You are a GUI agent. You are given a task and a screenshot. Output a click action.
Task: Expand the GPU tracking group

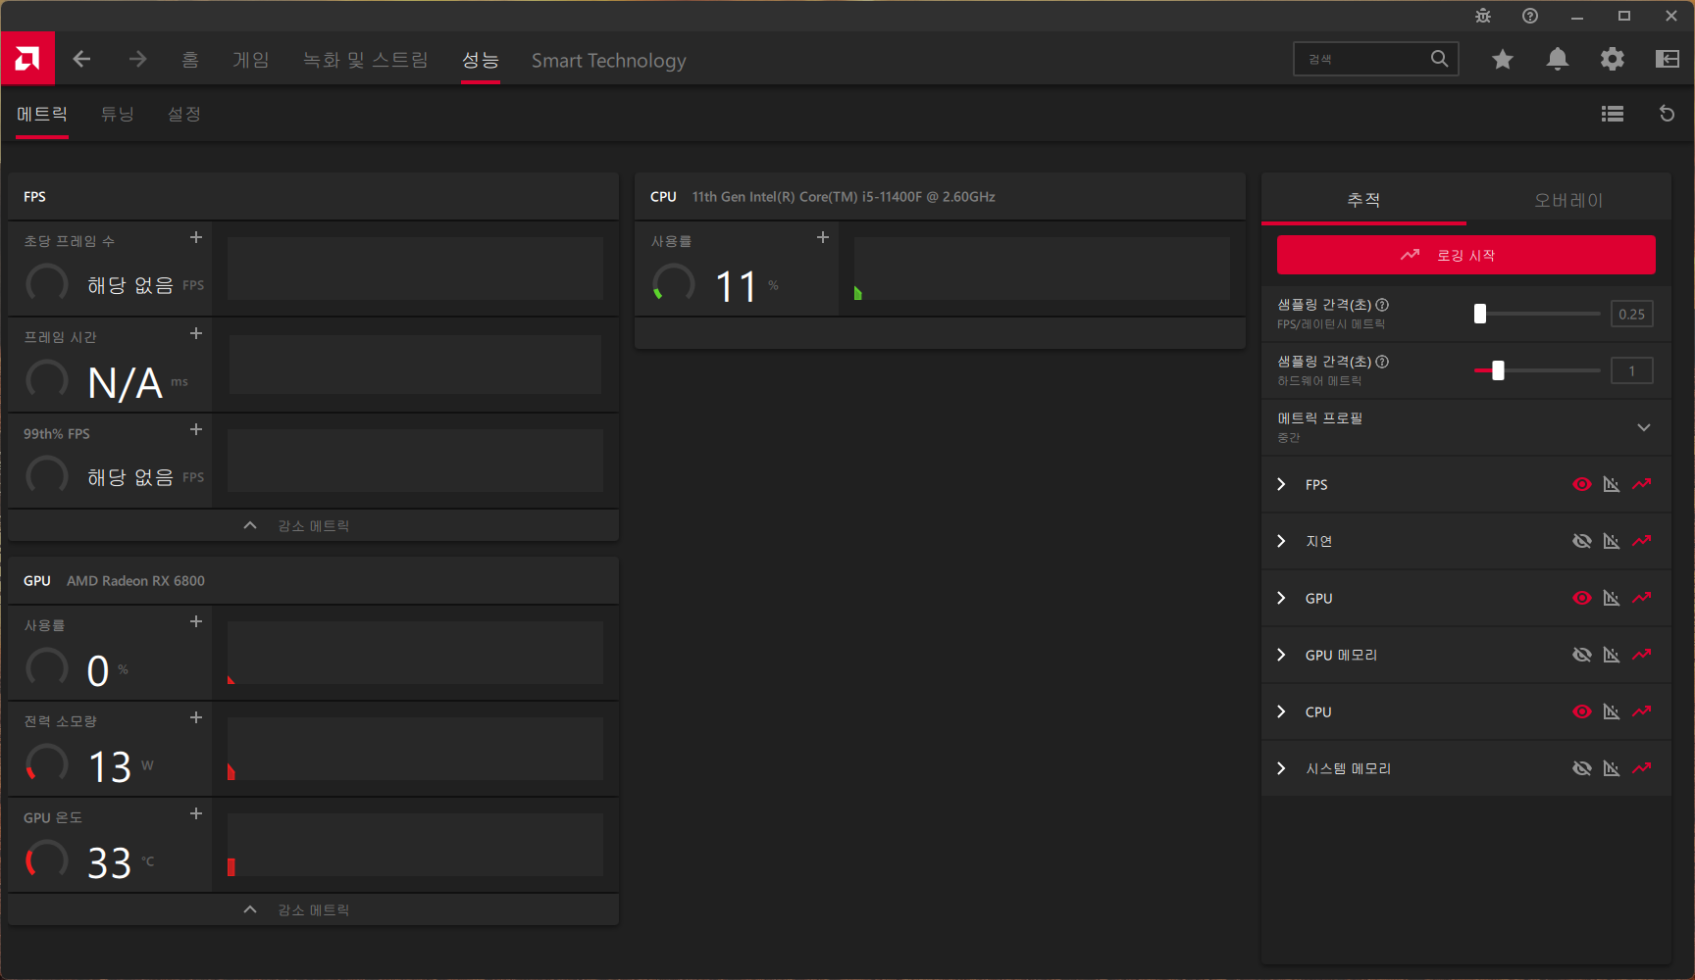click(x=1281, y=598)
